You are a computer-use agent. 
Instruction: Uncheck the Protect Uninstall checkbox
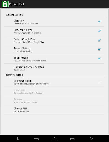[99, 31]
